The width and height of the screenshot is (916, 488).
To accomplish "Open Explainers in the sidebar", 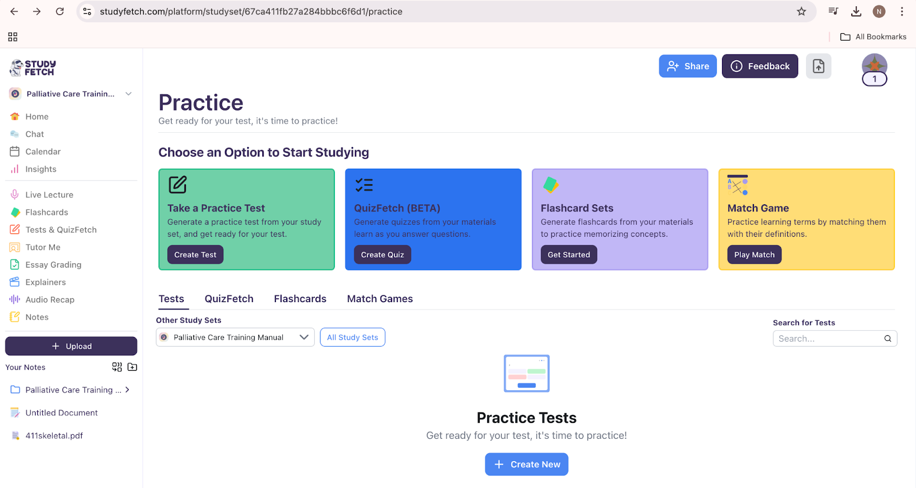I will tap(45, 282).
